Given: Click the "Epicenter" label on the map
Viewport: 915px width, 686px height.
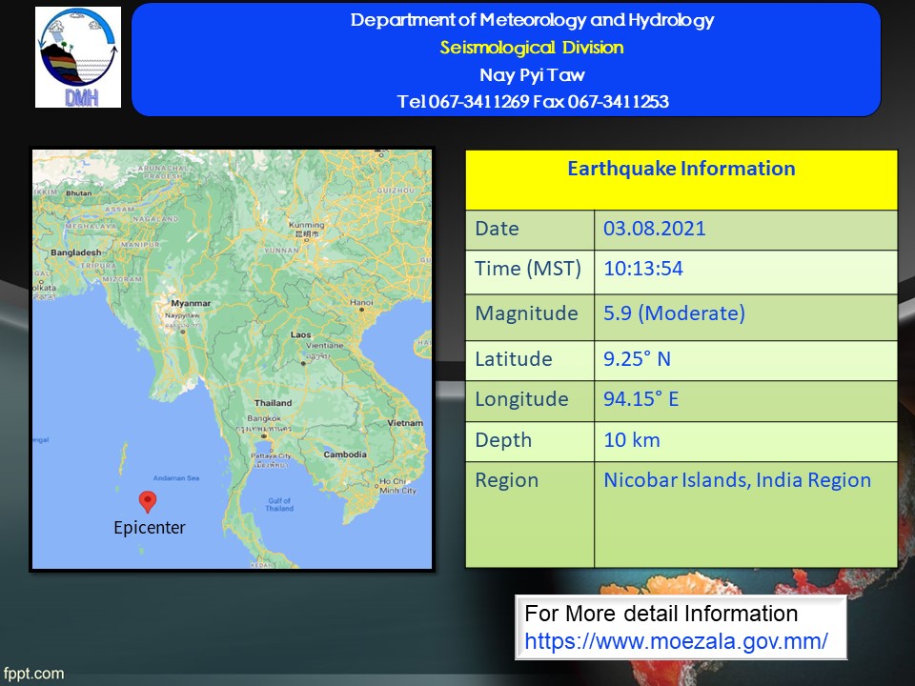Looking at the screenshot, I should (x=150, y=527).
